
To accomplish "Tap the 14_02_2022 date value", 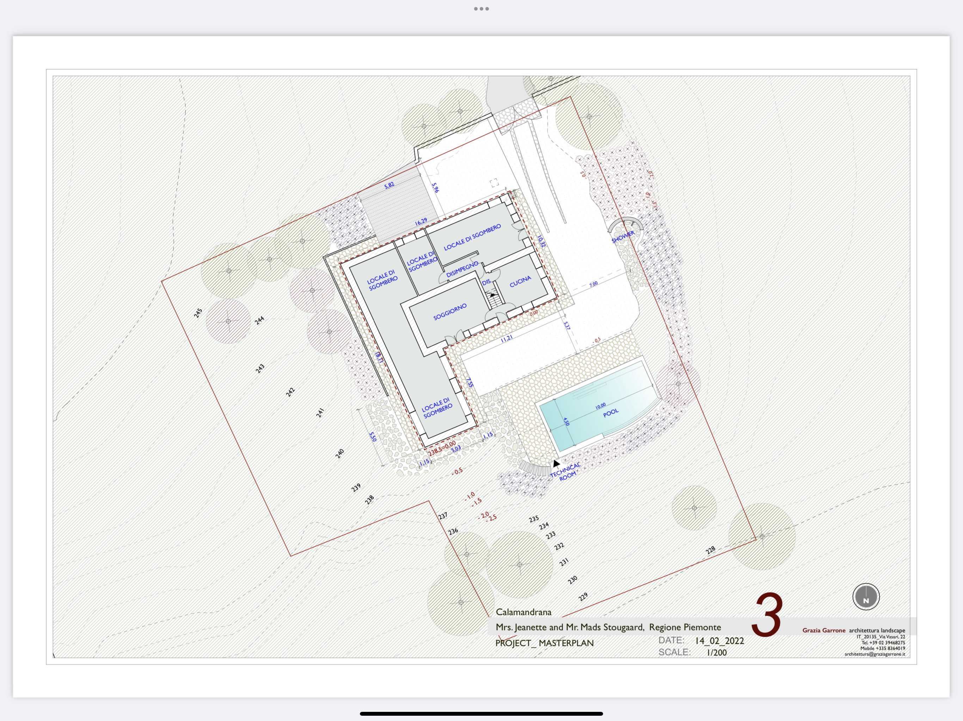I will pyautogui.click(x=719, y=640).
